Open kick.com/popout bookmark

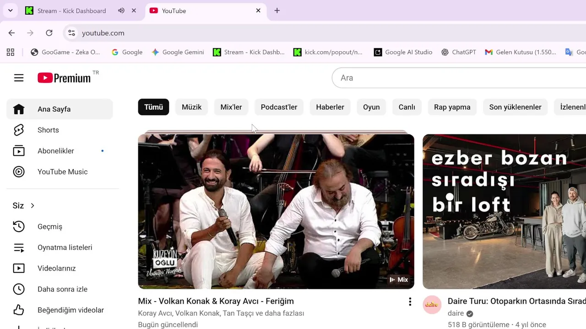[328, 52]
